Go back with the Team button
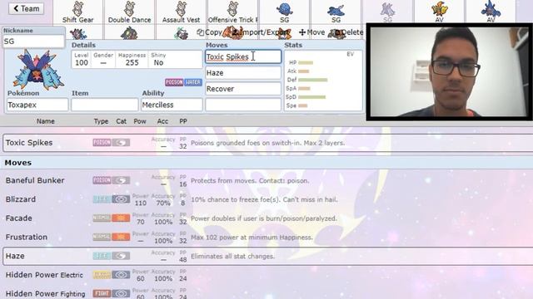Image resolution: width=533 pixels, height=299 pixels. pyautogui.click(x=26, y=8)
